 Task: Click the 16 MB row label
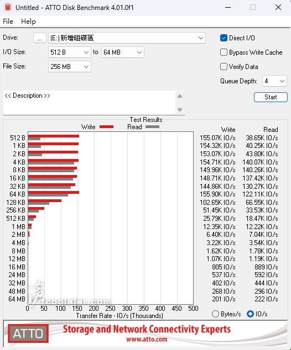point(17,267)
